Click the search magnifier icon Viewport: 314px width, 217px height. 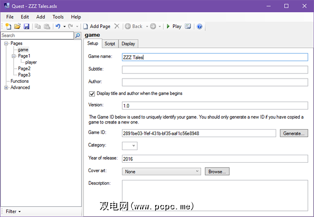coord(77,36)
